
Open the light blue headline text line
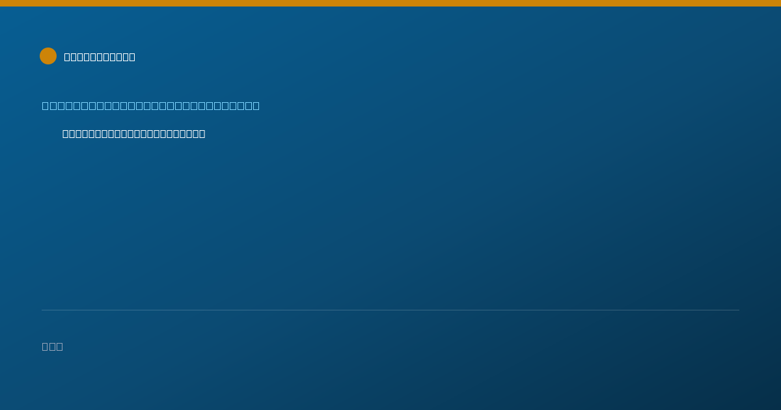point(150,105)
